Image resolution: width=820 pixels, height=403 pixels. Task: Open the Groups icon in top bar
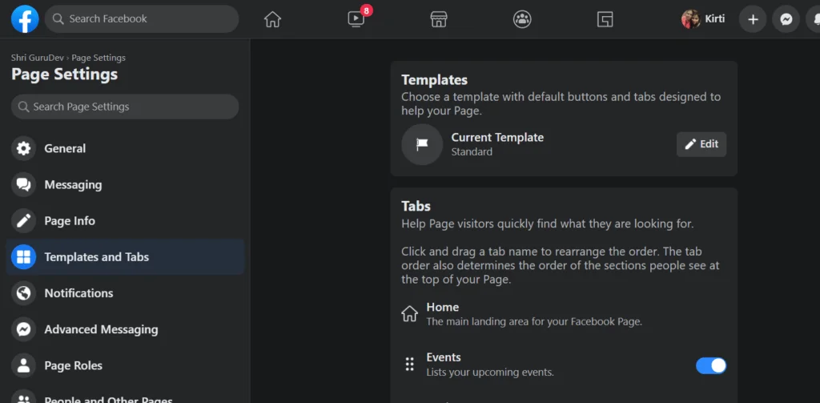pos(522,19)
